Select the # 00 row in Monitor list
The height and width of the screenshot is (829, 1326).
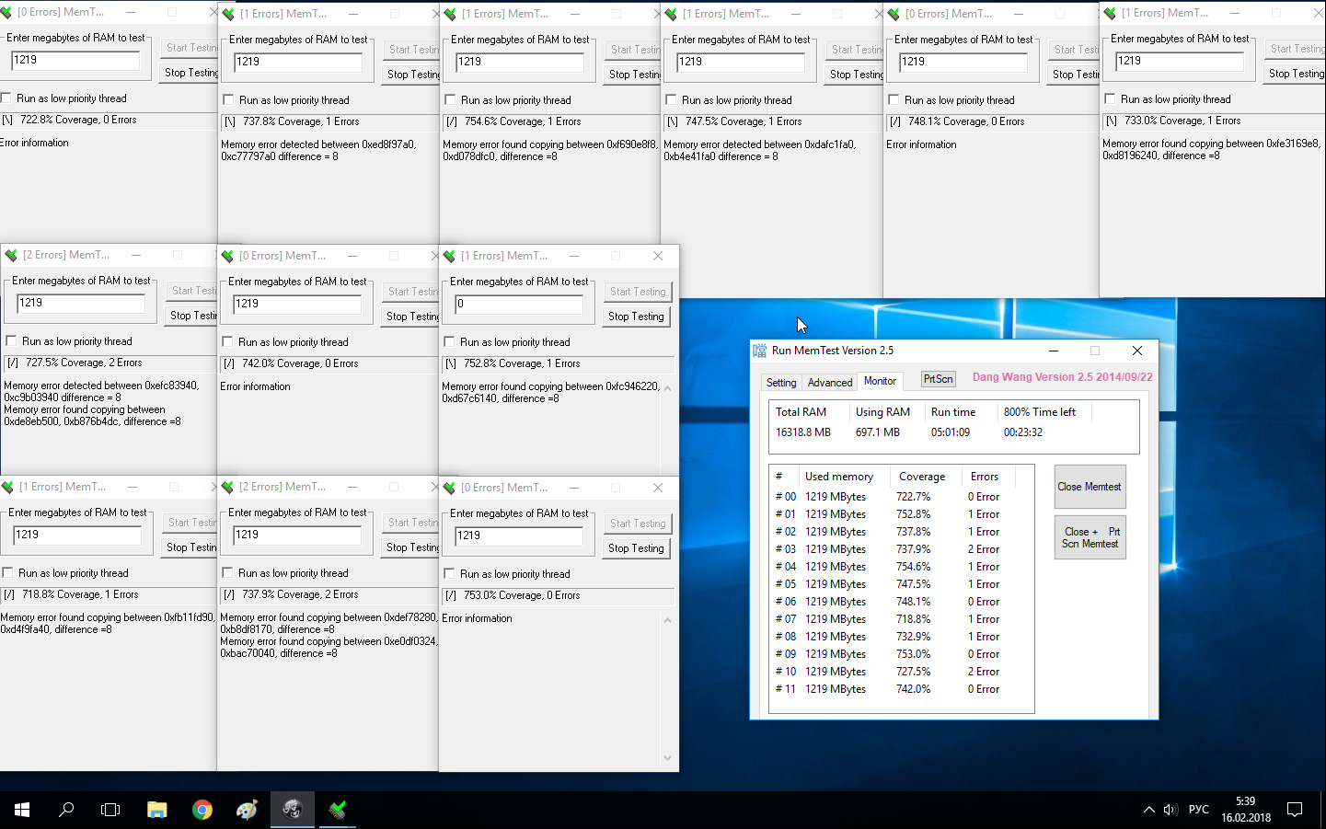click(x=902, y=497)
